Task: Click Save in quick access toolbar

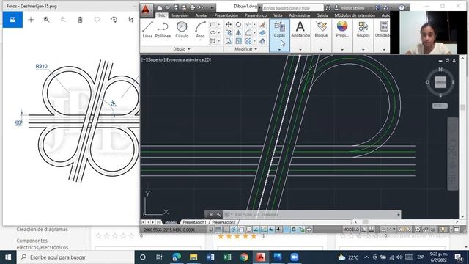Action: tap(176, 7)
